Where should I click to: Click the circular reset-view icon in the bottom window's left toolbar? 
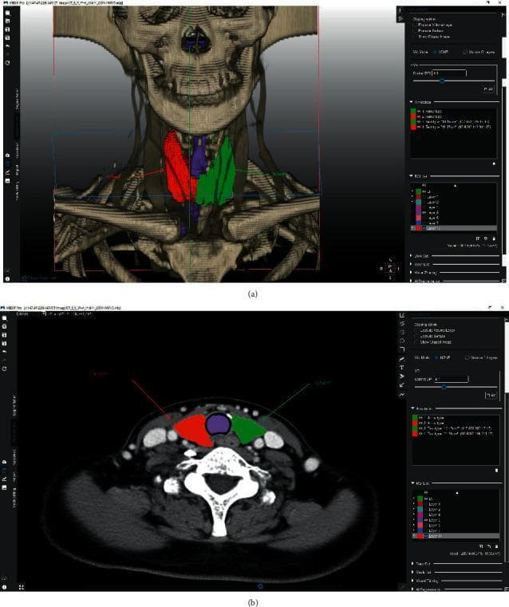pyautogui.click(x=4, y=369)
